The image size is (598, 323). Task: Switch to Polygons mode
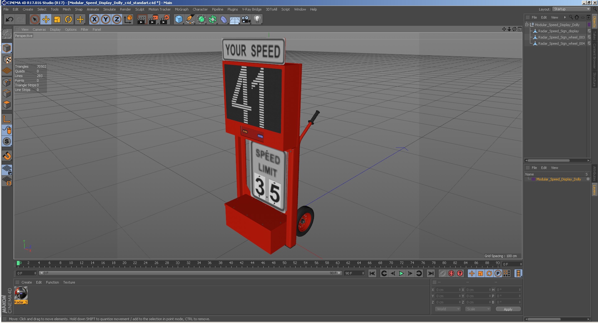point(7,105)
